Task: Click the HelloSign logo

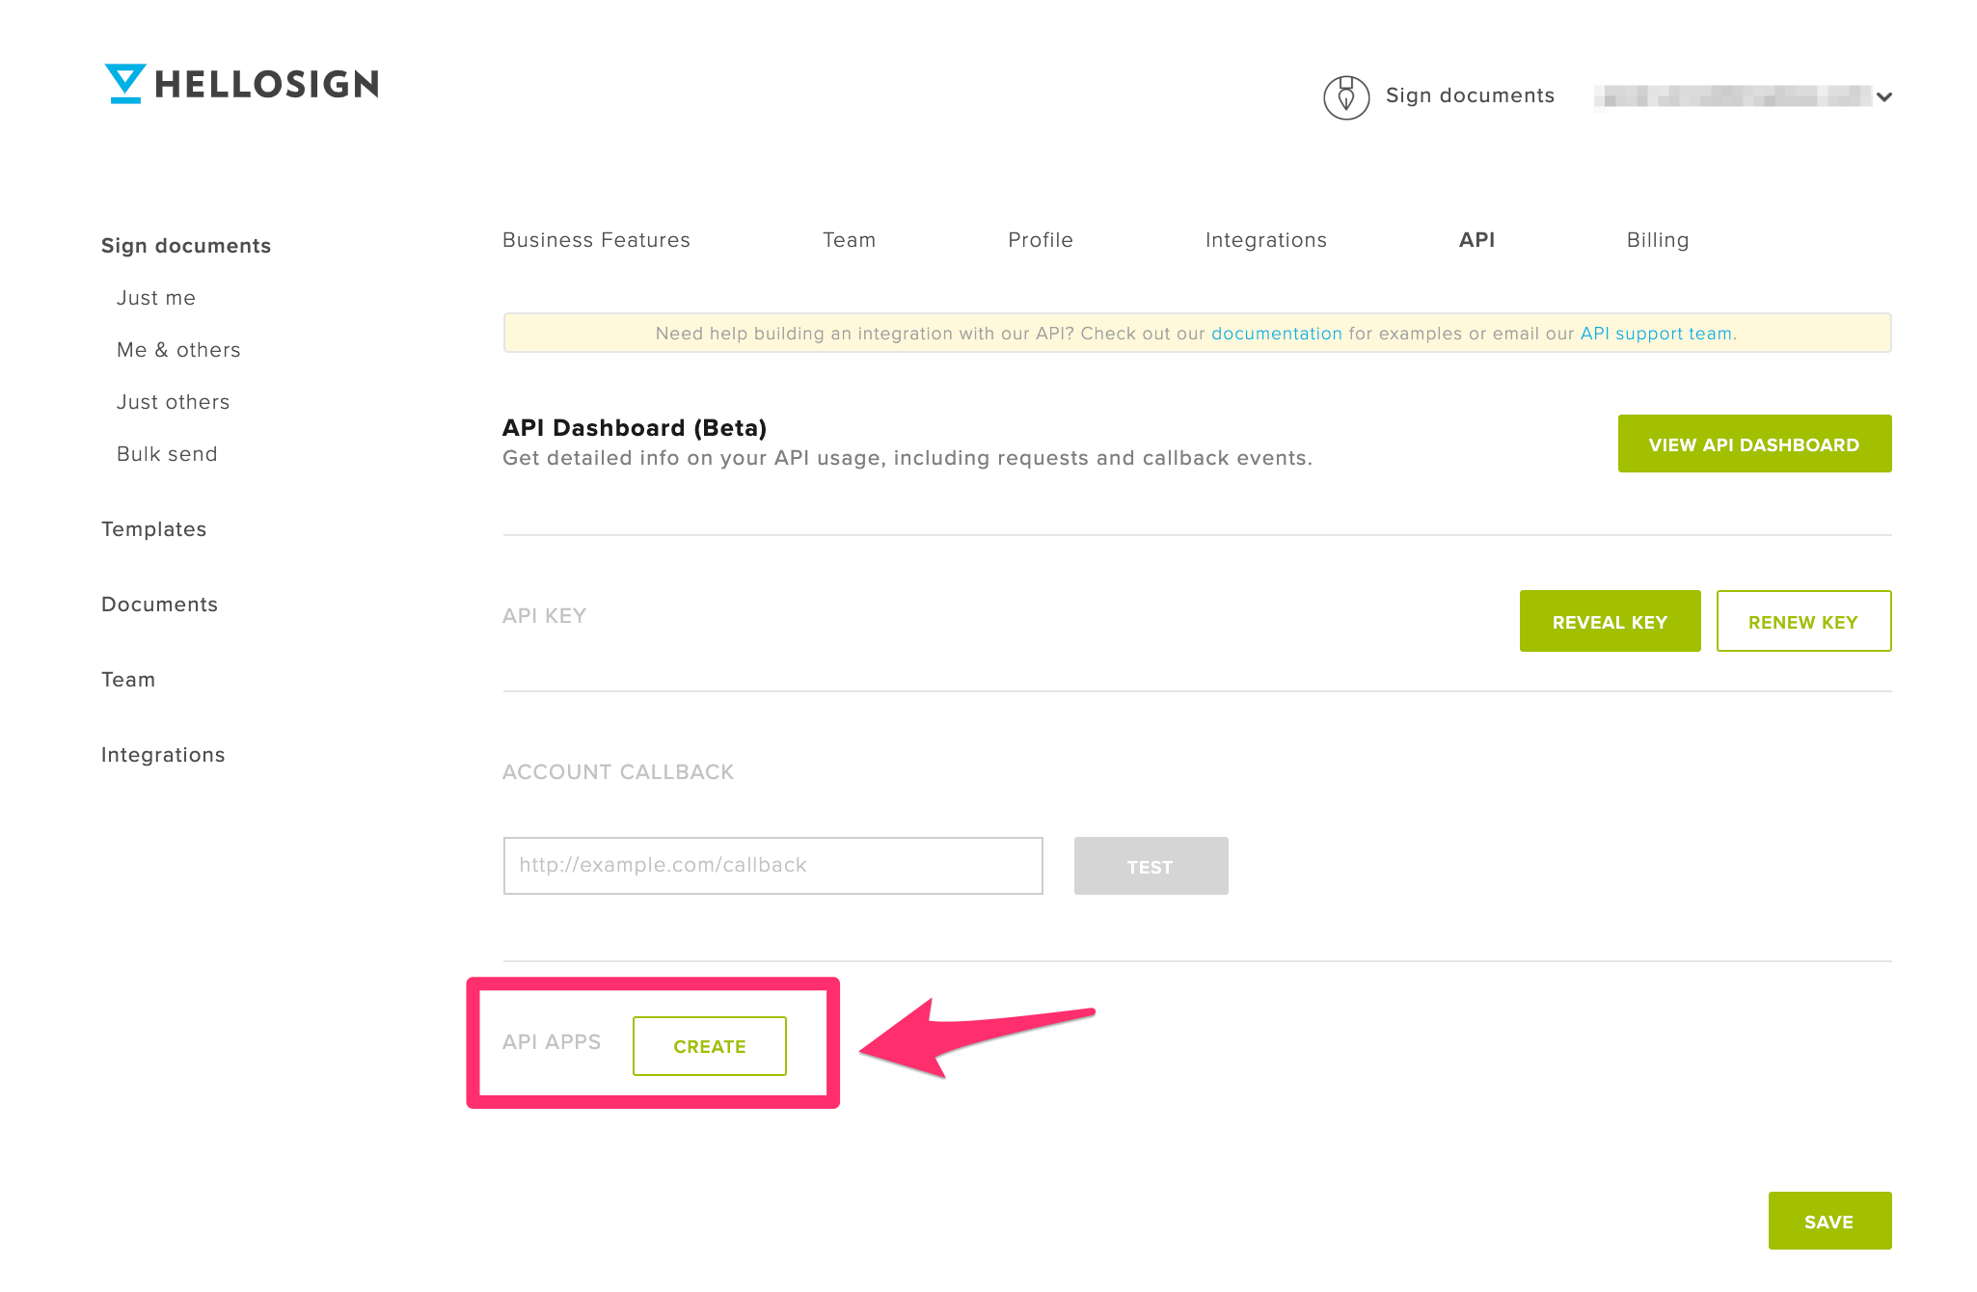Action: pyautogui.click(x=241, y=84)
